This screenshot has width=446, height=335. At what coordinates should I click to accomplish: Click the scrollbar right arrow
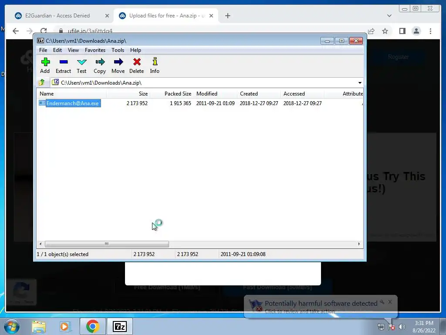(x=359, y=244)
